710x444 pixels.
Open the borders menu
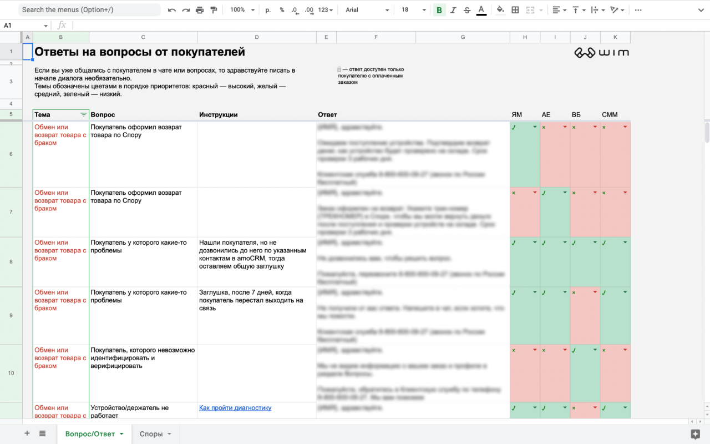click(x=515, y=10)
